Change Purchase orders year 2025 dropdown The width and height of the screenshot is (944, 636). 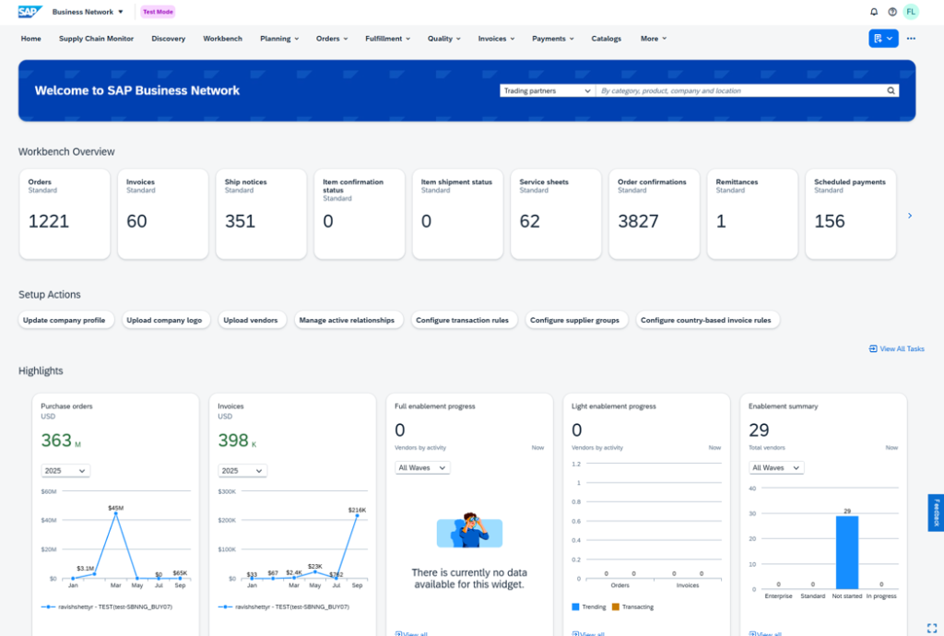pyautogui.click(x=65, y=470)
